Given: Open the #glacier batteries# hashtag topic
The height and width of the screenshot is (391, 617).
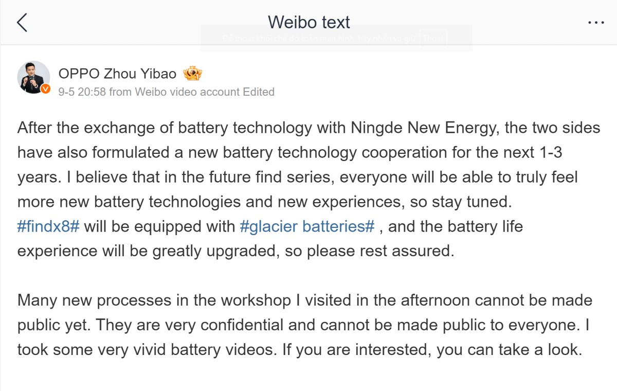Looking at the screenshot, I should pyautogui.click(x=307, y=226).
